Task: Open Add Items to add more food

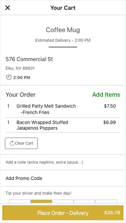Action: pos(106,95)
